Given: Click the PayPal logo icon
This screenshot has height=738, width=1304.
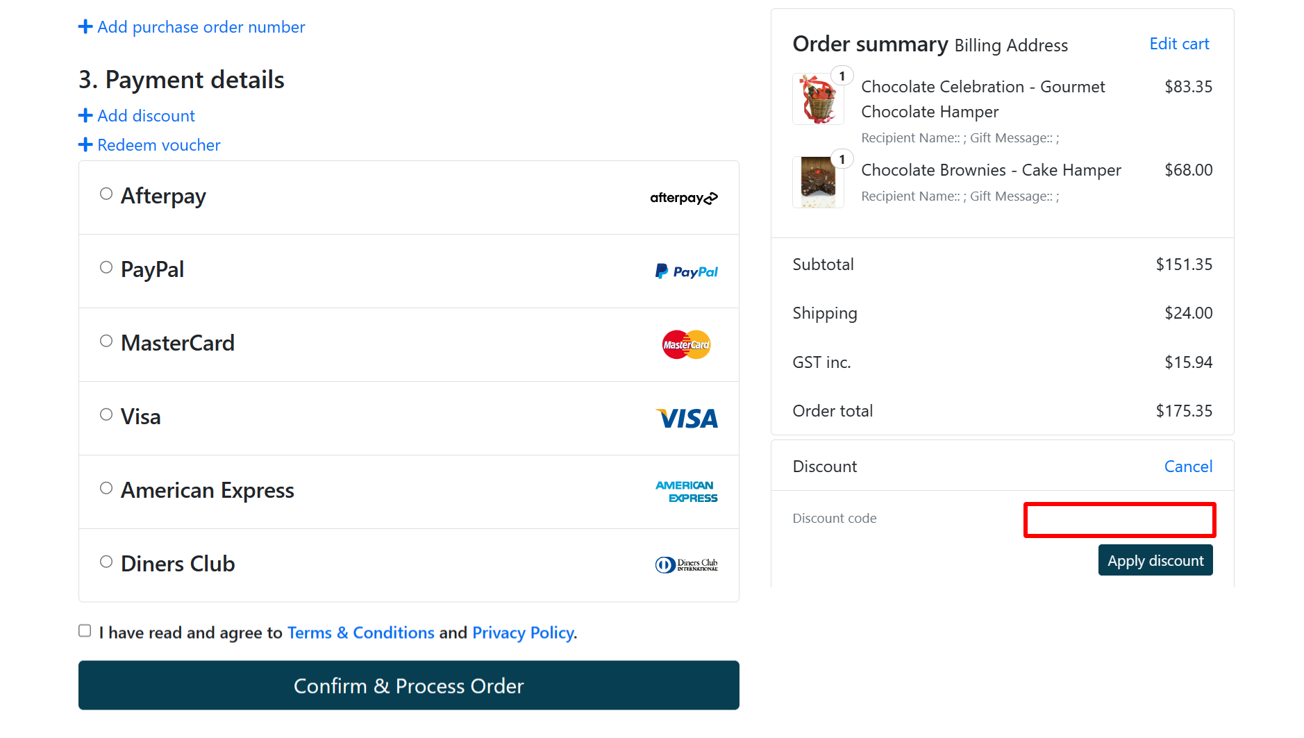Looking at the screenshot, I should [x=686, y=271].
